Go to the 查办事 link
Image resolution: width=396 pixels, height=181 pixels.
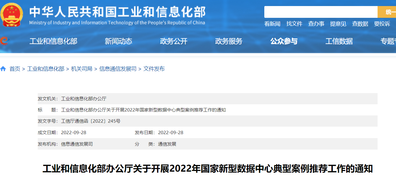(316, 24)
